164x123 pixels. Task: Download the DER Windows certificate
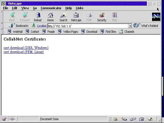point(26,48)
